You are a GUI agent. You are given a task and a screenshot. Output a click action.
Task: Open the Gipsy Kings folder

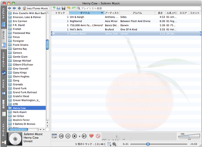tap(27, 72)
